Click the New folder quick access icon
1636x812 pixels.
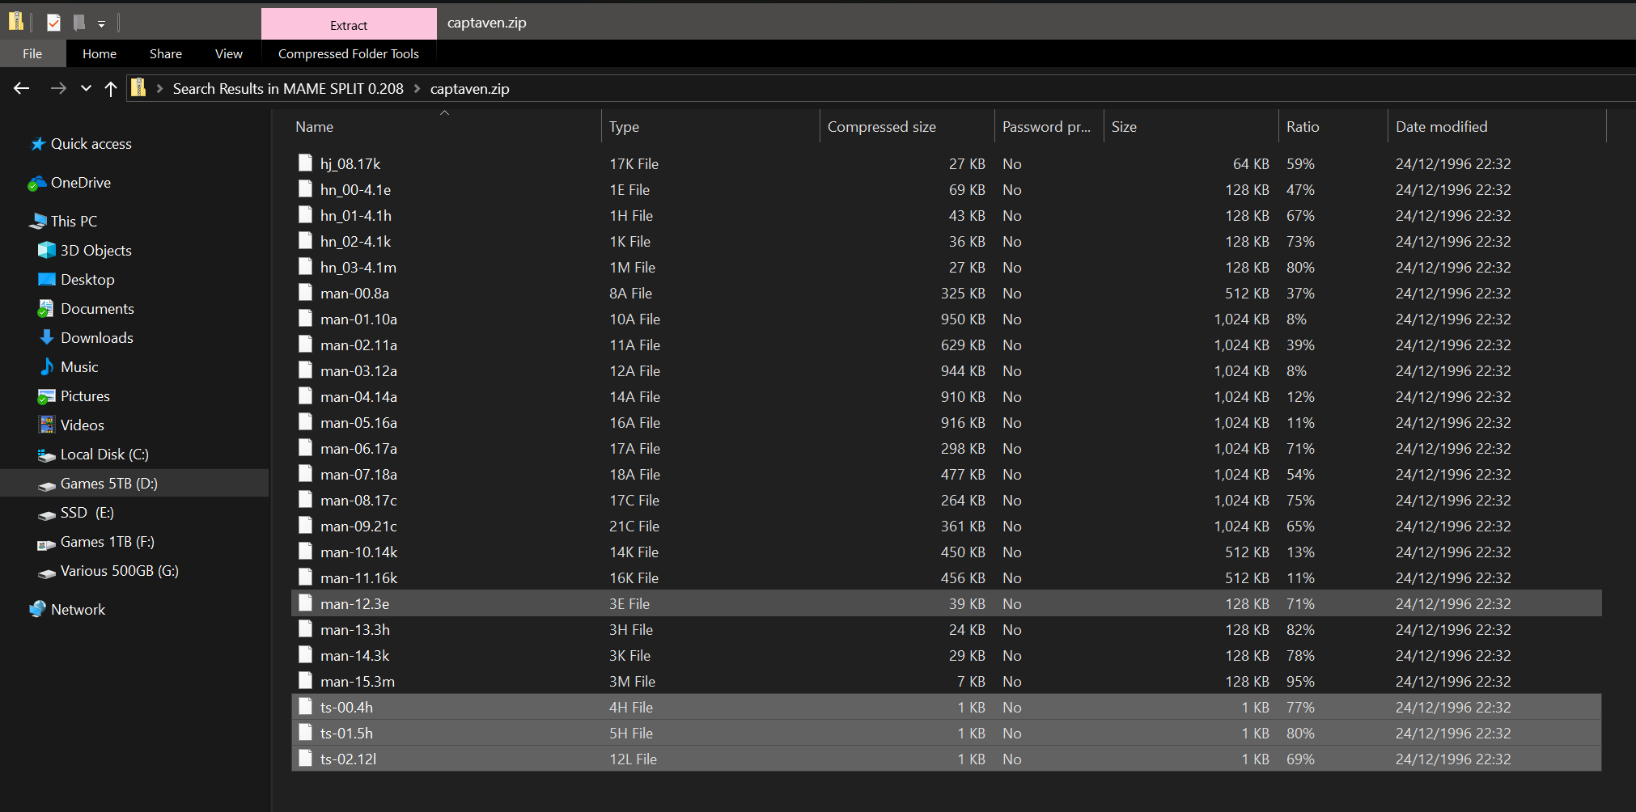78,23
